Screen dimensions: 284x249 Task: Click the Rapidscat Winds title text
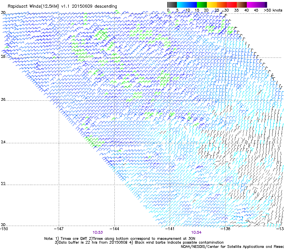pos(62,6)
